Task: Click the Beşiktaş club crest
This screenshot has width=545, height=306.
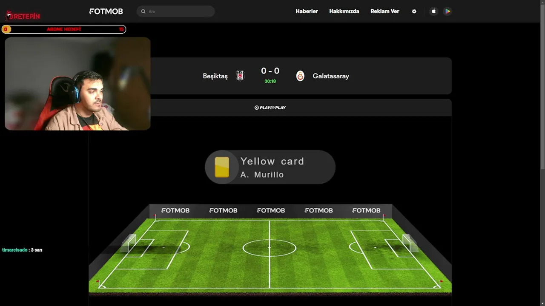Action: coord(240,76)
